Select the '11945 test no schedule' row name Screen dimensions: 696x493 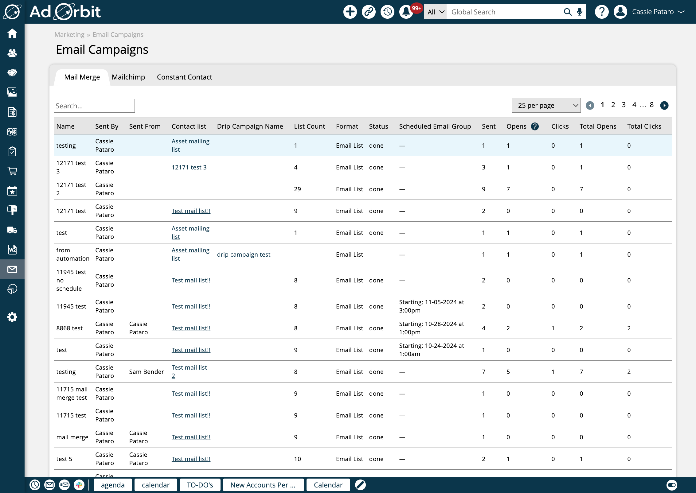click(x=71, y=280)
